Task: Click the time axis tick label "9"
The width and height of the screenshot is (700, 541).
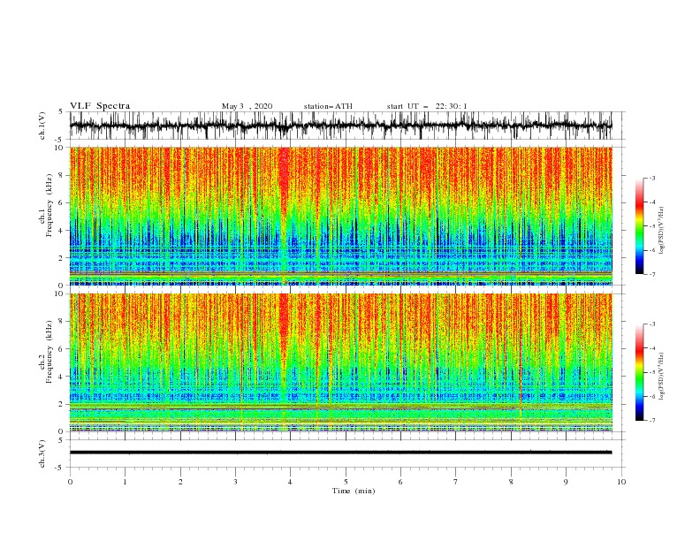Action: click(x=566, y=482)
